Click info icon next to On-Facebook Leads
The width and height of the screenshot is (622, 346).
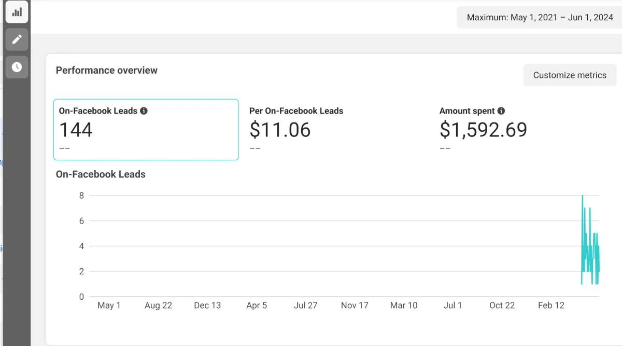coord(144,110)
